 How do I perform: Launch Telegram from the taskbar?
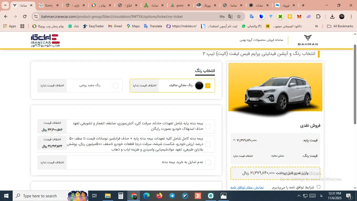[x=172, y=196]
